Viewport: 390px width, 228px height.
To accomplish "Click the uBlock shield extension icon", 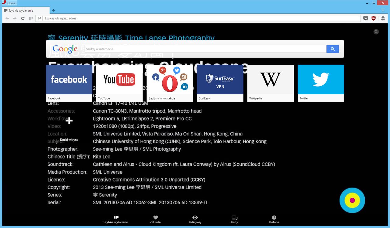I will click(x=374, y=18).
